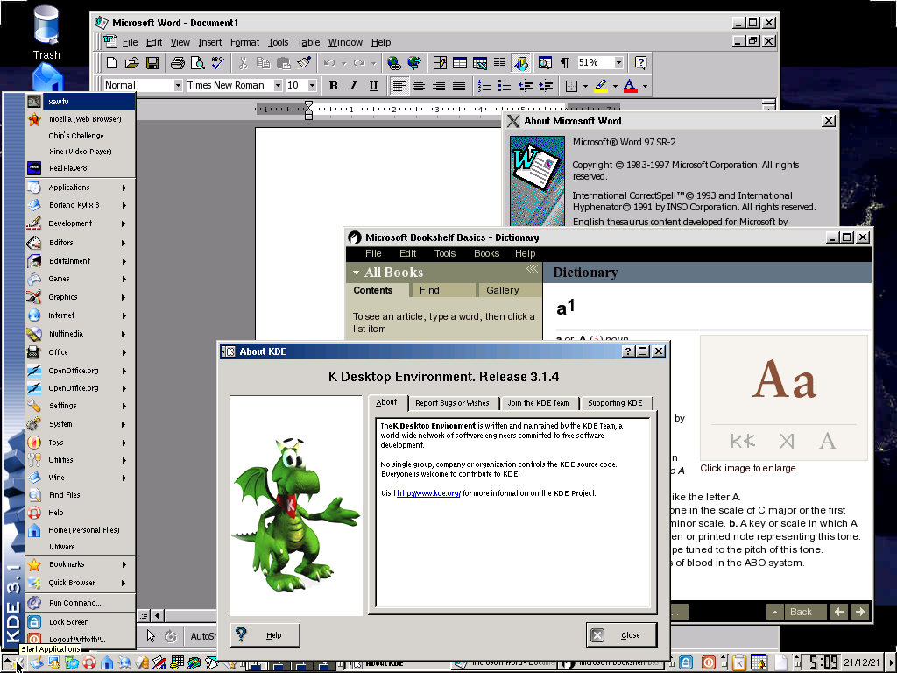Click the Decrease Indent icon
This screenshot has height=673, width=897.
coord(526,86)
